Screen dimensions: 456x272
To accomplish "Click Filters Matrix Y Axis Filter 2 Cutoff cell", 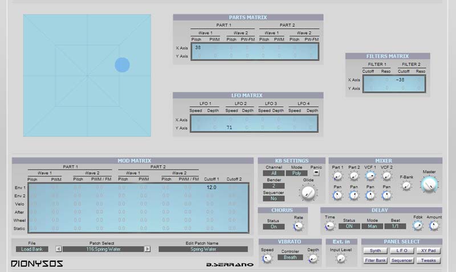I will (x=403, y=88).
